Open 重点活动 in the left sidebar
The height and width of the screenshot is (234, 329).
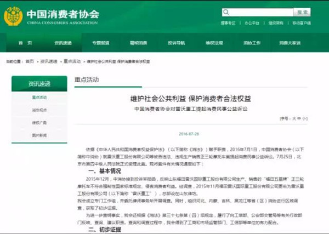click(x=39, y=98)
